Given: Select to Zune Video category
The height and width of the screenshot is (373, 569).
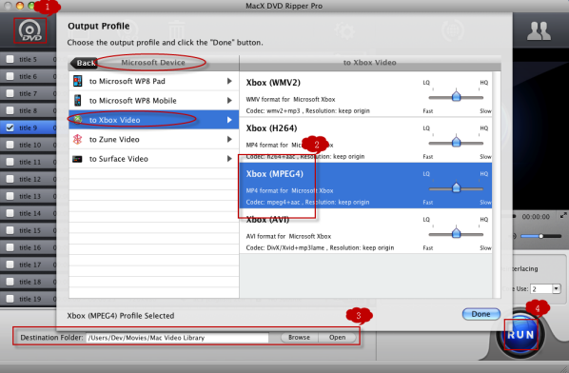Looking at the screenshot, I should point(153,139).
